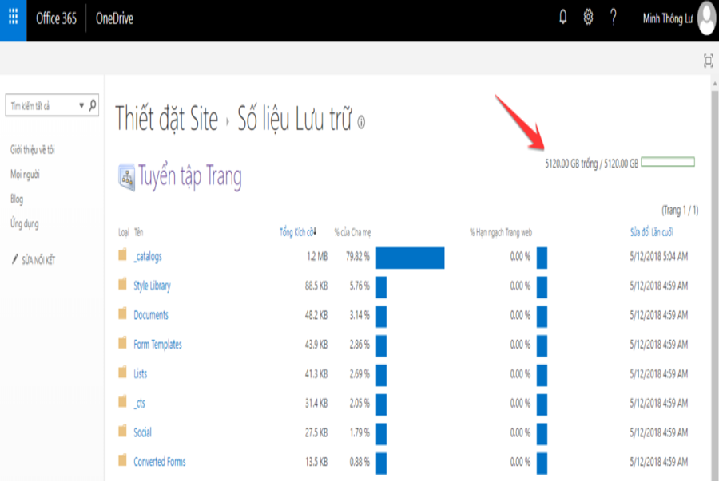Screen dimensions: 719x481
Task: Sort by Tổng Kích cỡ column header
Action: [x=296, y=232]
